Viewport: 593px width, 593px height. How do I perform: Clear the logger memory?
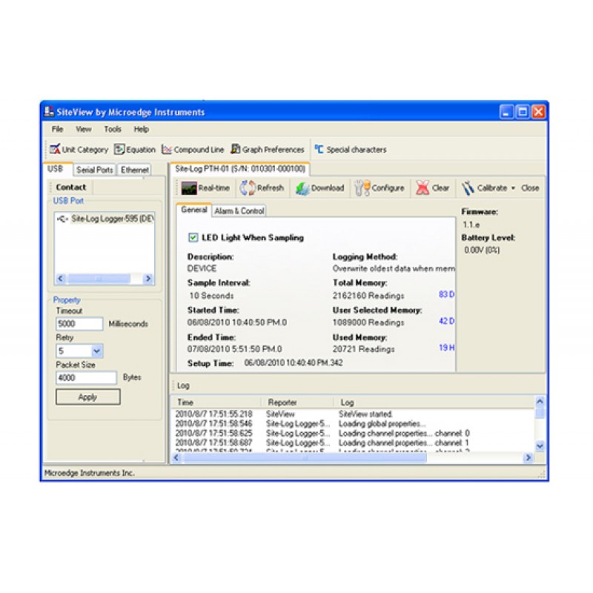point(431,188)
